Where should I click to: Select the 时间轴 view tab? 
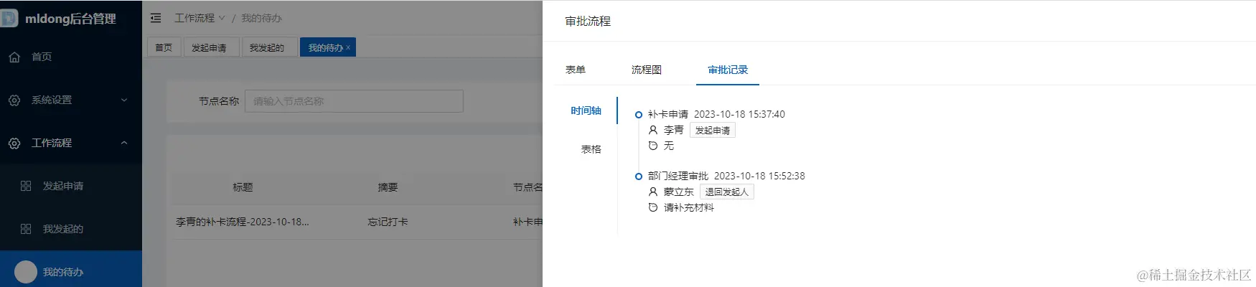pyautogui.click(x=586, y=110)
